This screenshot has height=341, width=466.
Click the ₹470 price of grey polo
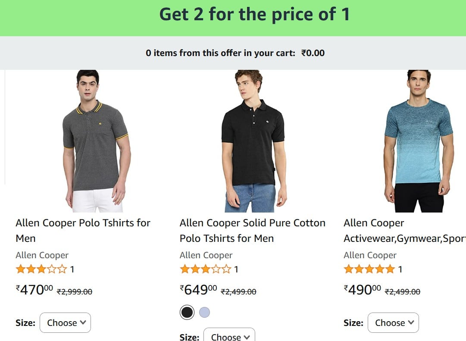tap(34, 290)
